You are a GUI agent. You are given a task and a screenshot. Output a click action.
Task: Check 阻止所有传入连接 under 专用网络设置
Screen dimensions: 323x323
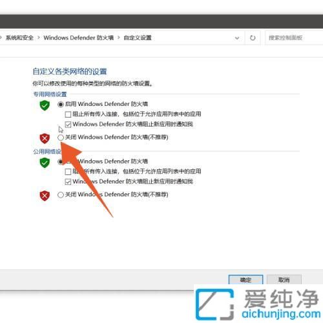(68, 114)
